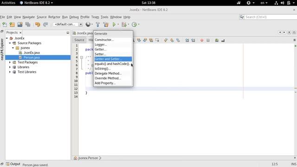Screen dimensions: 297x167
Task: Click jsonex.Person breadcrumb in navigator bar
Action: [x=88, y=158]
